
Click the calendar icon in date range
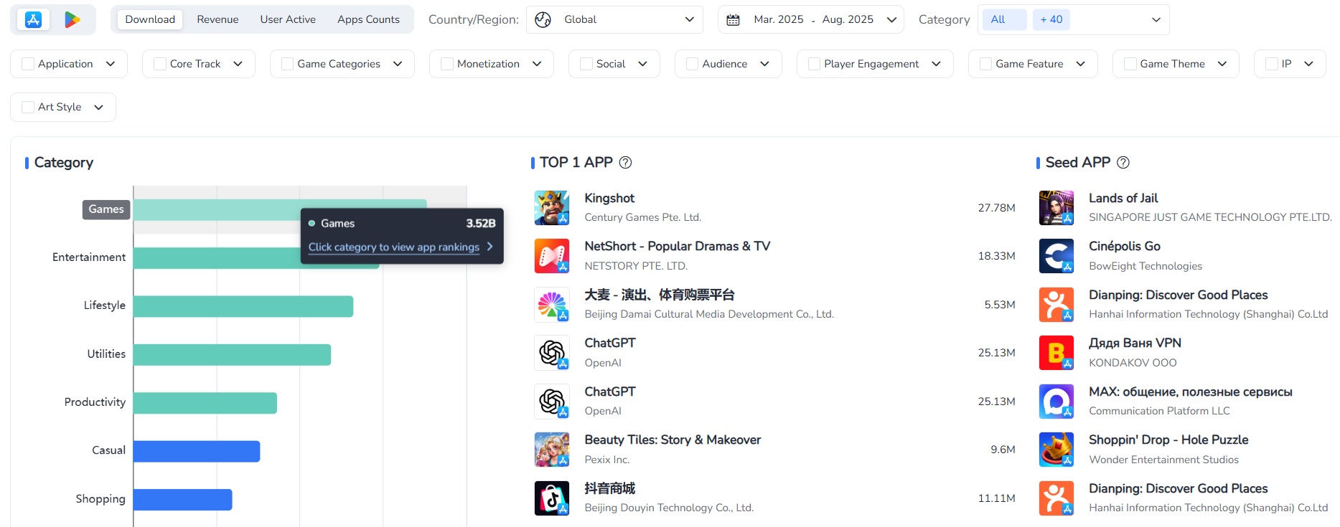[733, 20]
